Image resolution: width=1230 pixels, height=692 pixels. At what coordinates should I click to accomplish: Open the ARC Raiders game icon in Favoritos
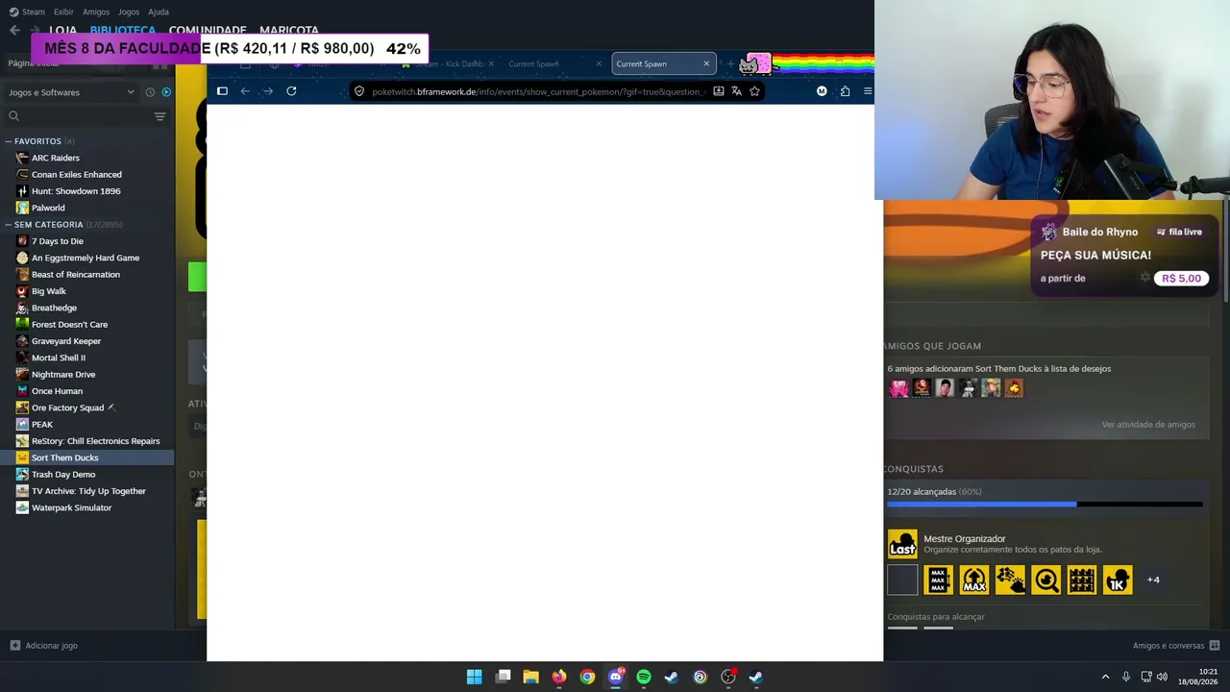coord(22,158)
